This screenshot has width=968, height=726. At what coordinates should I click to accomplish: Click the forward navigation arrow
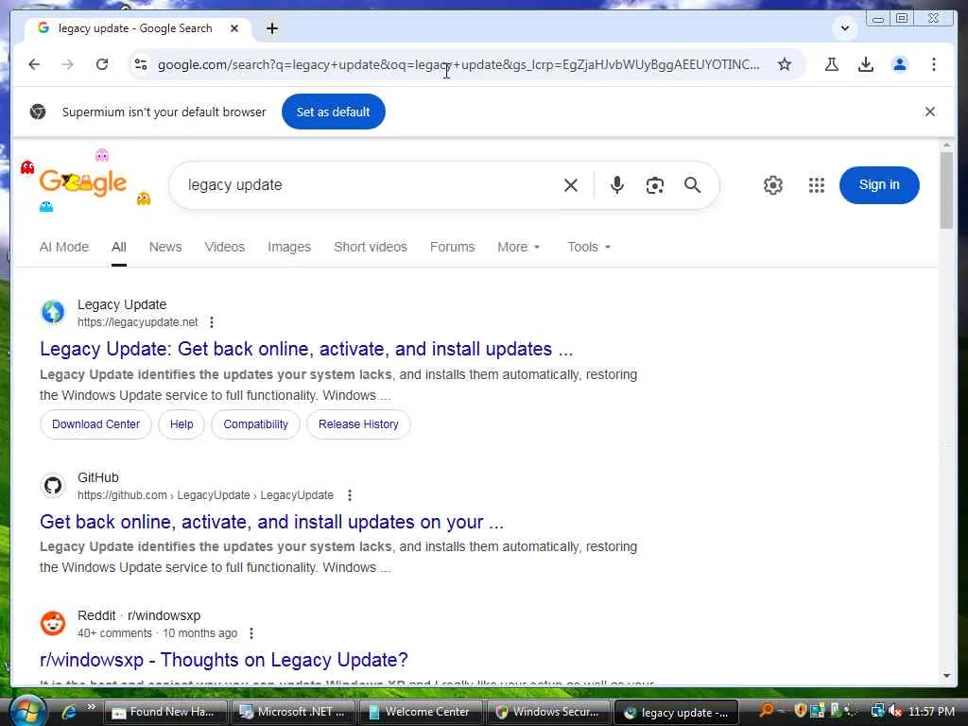click(x=68, y=64)
